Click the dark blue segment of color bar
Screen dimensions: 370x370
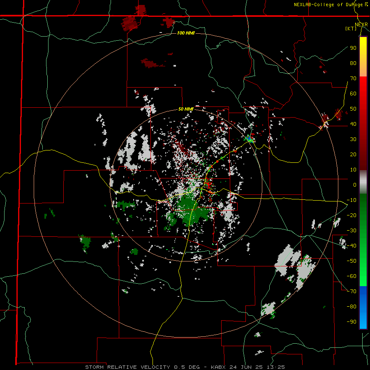coord(363,295)
